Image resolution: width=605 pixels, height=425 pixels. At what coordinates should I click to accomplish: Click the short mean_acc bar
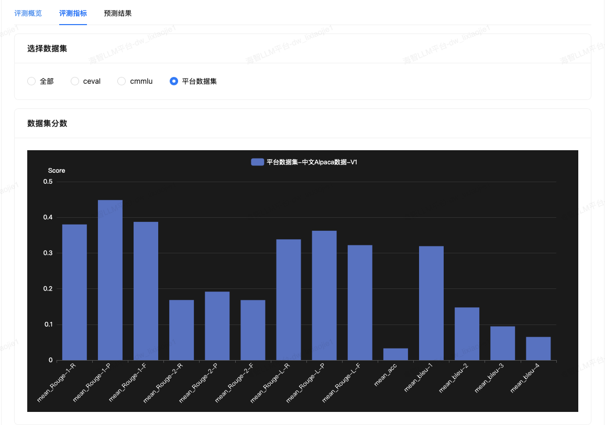395,354
